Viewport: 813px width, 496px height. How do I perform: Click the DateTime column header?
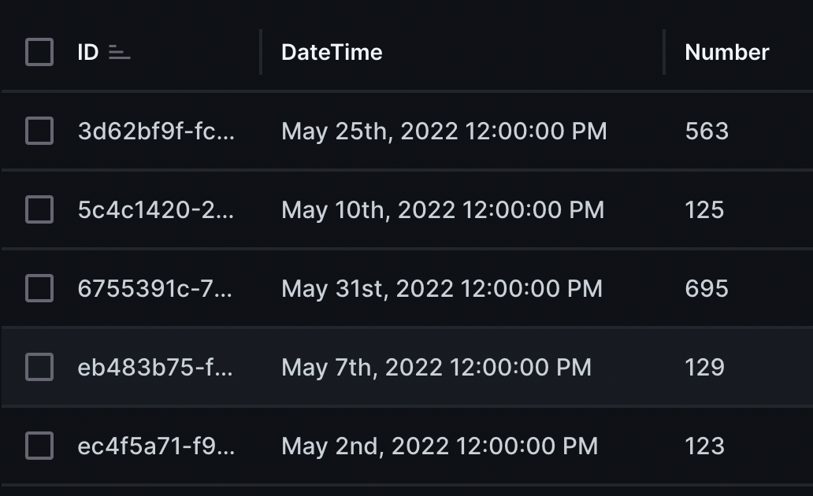tap(332, 52)
